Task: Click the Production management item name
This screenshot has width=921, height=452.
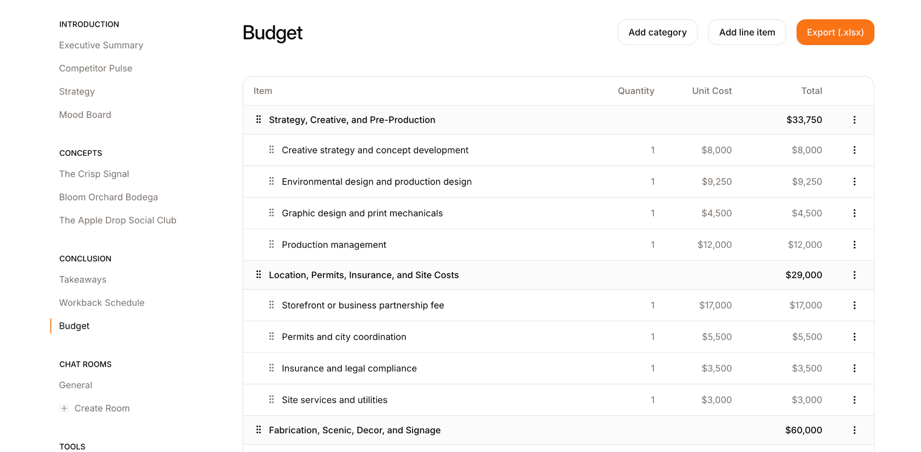Action: [334, 245]
